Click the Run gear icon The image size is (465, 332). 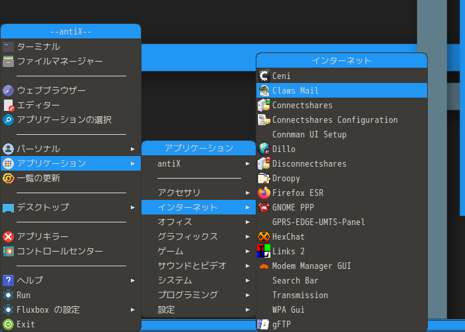pyautogui.click(x=8, y=295)
